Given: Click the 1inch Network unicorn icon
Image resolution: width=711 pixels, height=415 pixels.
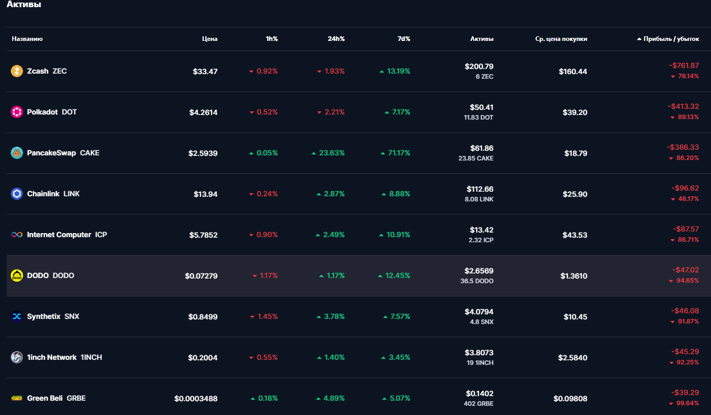Looking at the screenshot, I should pos(17,357).
